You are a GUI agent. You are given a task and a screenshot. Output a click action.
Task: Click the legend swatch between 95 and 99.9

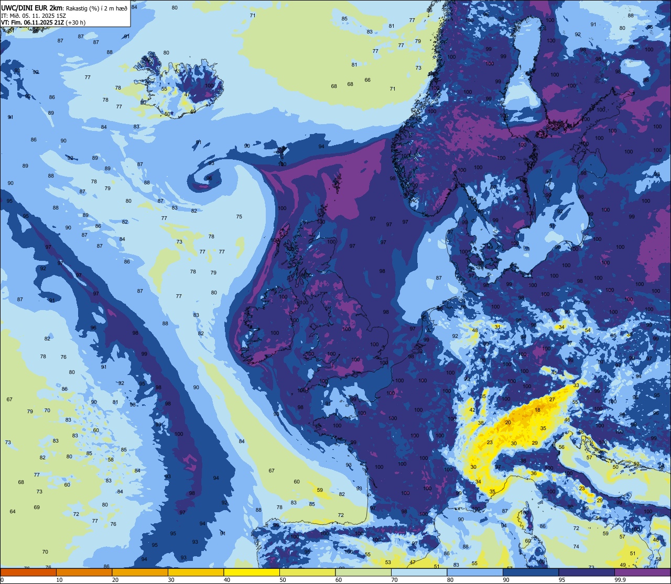587,572
